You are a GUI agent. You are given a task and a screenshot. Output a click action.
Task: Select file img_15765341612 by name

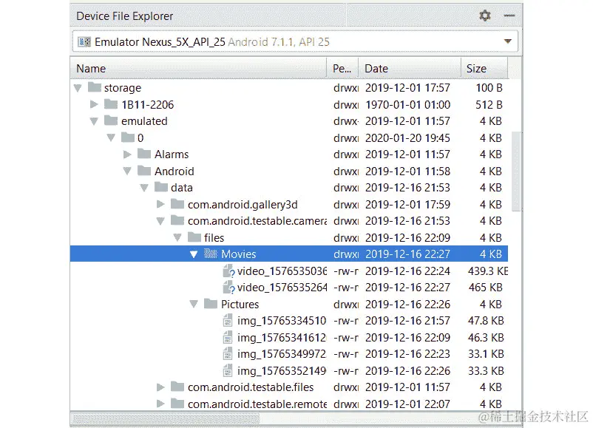(x=282, y=337)
